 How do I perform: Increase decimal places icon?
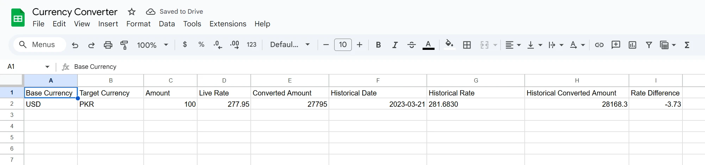click(235, 45)
